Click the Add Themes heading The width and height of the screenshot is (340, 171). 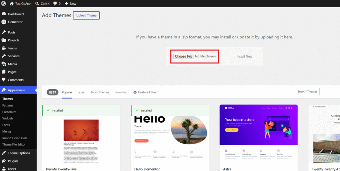[56, 15]
